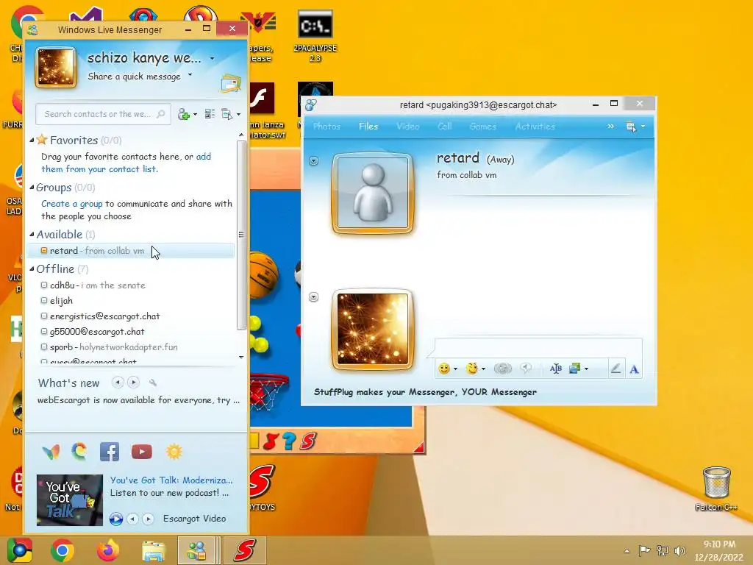Click the webEscargot news headline
Viewport: 753px width, 565px height.
[138, 400]
